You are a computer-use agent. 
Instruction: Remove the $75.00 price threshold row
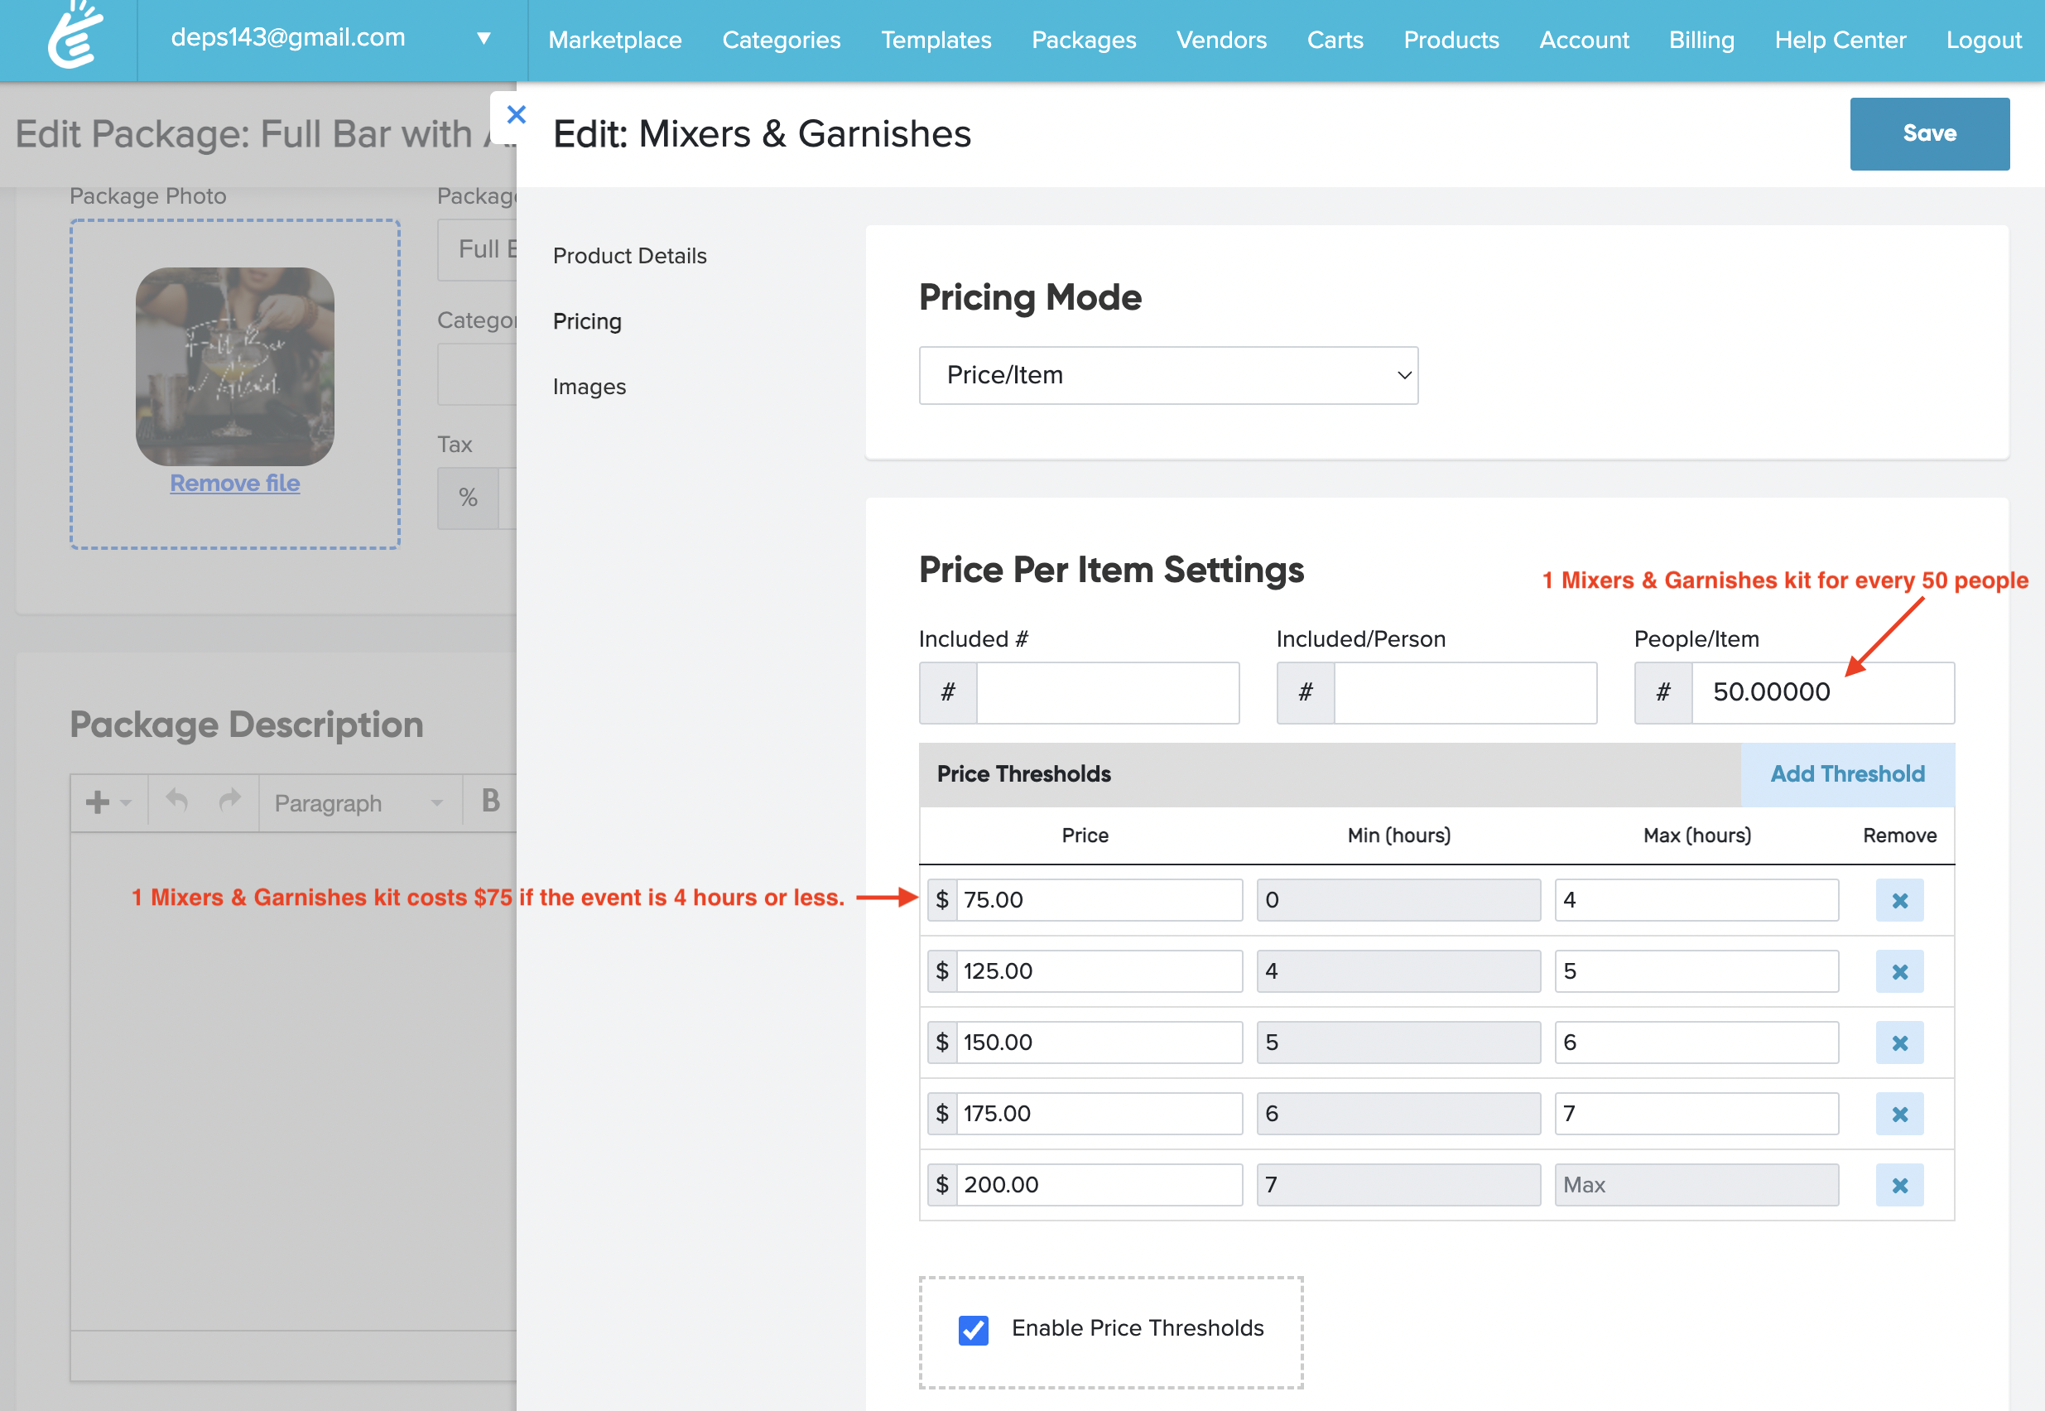pyautogui.click(x=1899, y=900)
